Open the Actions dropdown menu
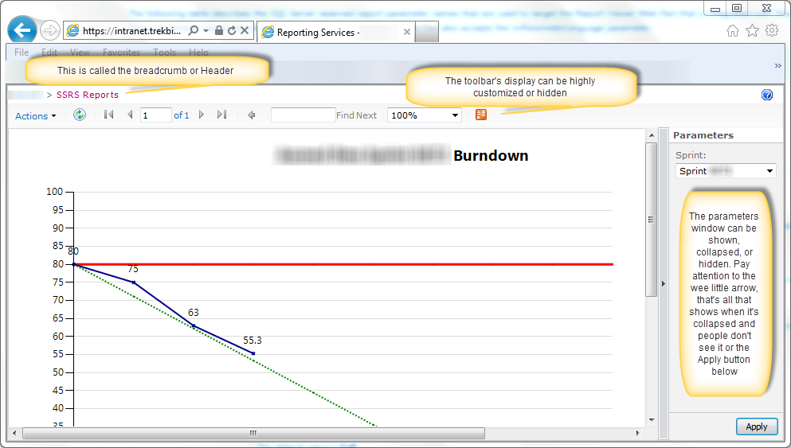This screenshot has width=791, height=448. 36,116
